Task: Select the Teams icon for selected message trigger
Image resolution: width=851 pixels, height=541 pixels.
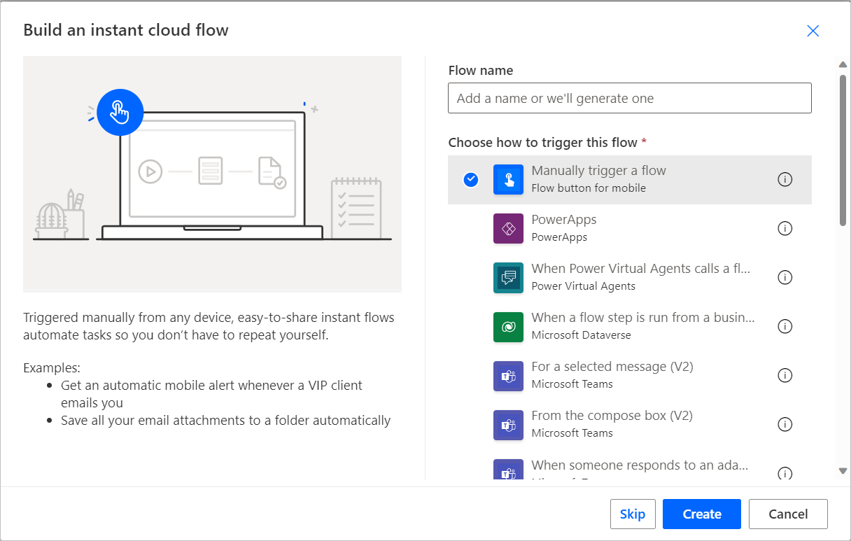Action: click(508, 375)
